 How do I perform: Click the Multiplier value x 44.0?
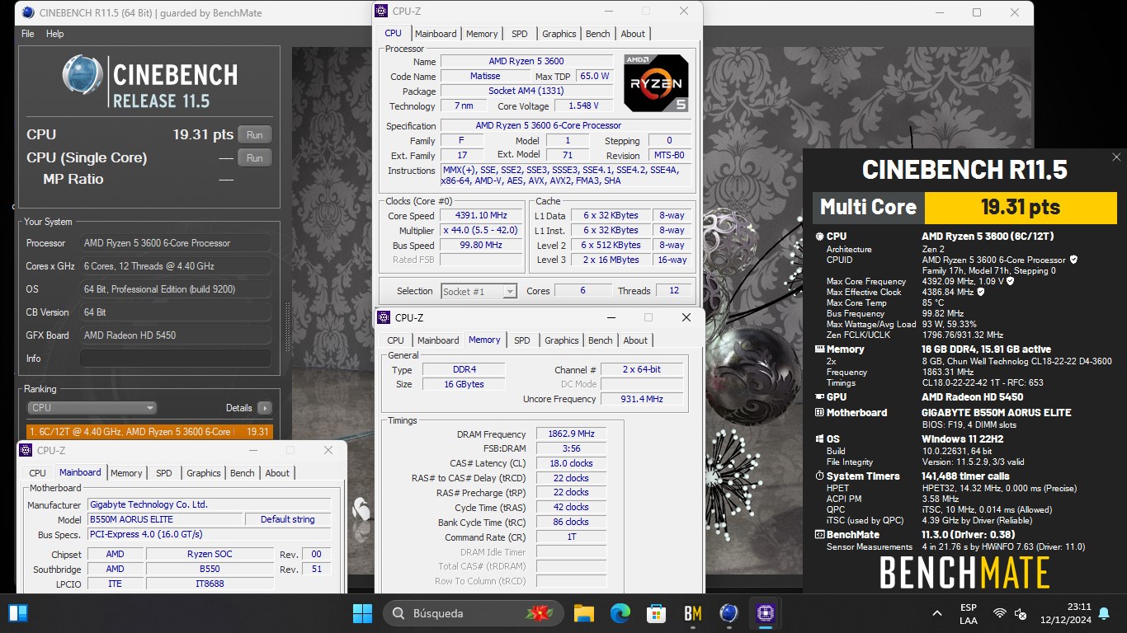(482, 231)
